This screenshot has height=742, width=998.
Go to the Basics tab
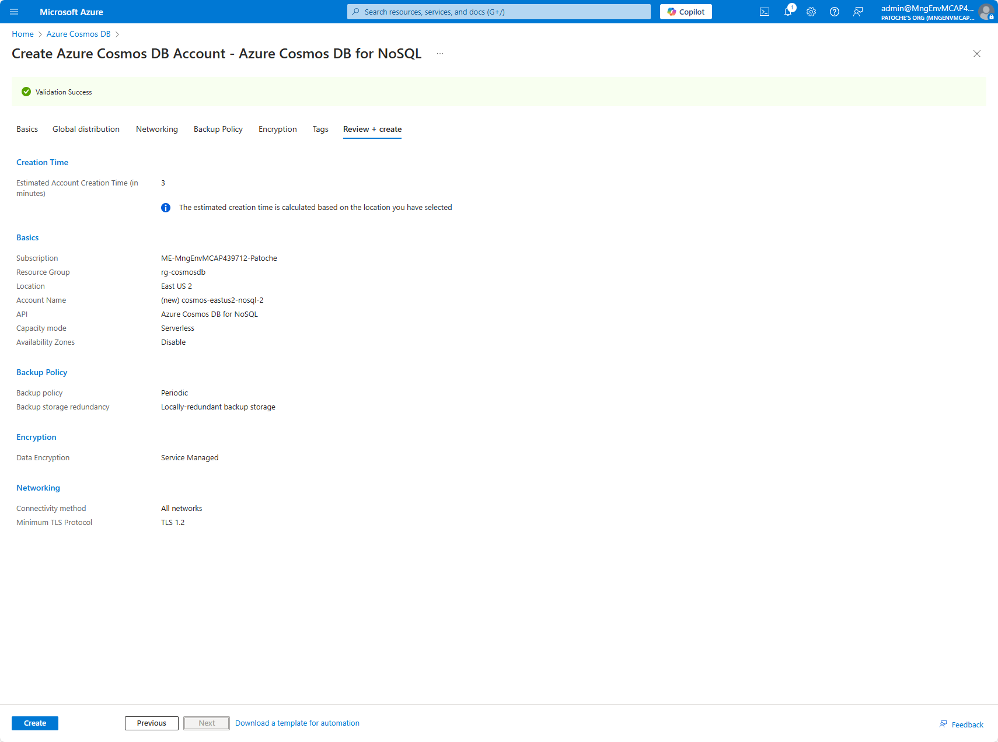tap(27, 129)
